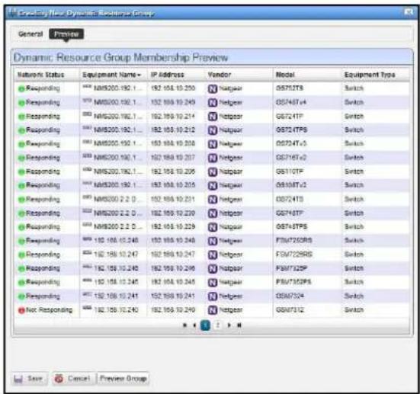
Task: Click Netgear vendor icon in GS108Tv2 row
Action: 213,186
